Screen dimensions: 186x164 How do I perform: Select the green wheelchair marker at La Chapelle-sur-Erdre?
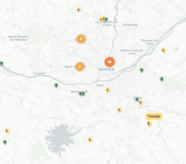coord(106,19)
